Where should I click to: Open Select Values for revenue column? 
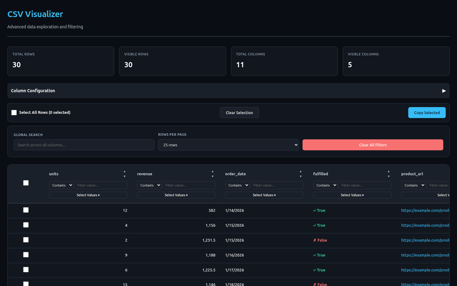coord(176,195)
